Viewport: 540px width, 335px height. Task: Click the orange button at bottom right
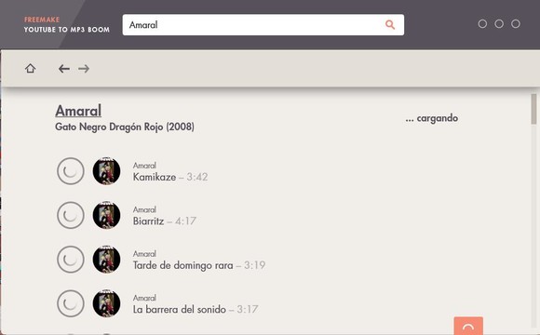tap(468, 326)
